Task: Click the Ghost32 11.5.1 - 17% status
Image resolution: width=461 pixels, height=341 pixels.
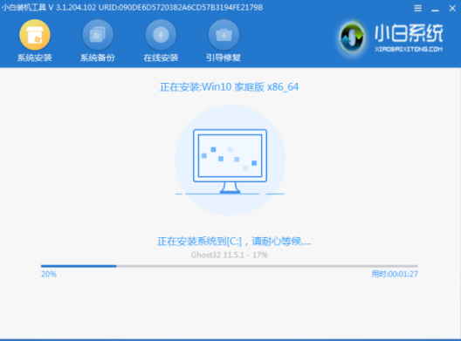Action: point(230,255)
